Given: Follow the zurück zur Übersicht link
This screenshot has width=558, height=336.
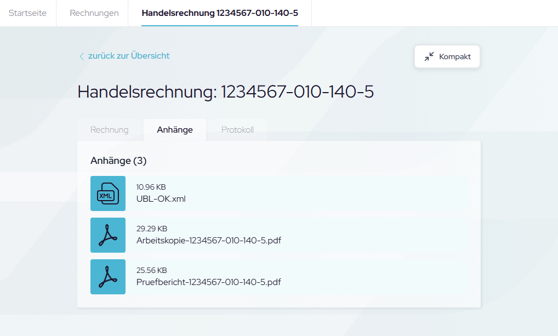Looking at the screenshot, I should pyautogui.click(x=129, y=56).
